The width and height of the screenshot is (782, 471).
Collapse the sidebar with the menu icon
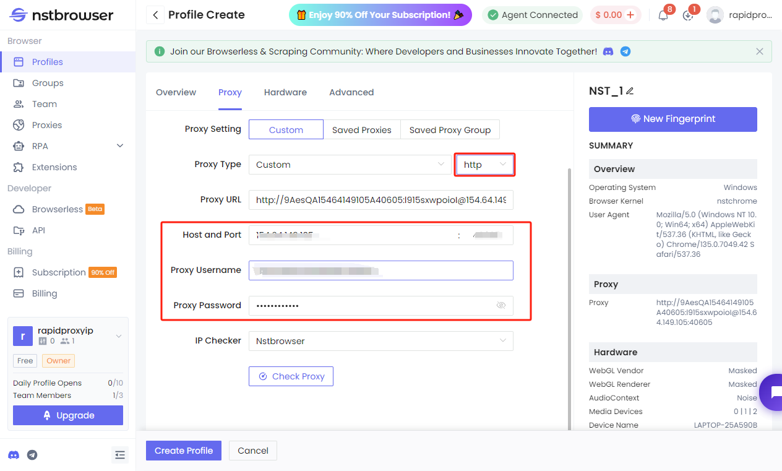[120, 455]
